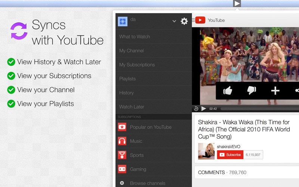Open the shakiraVEVO channel name
Viewport: 299px width, 187px height.
click(x=228, y=147)
